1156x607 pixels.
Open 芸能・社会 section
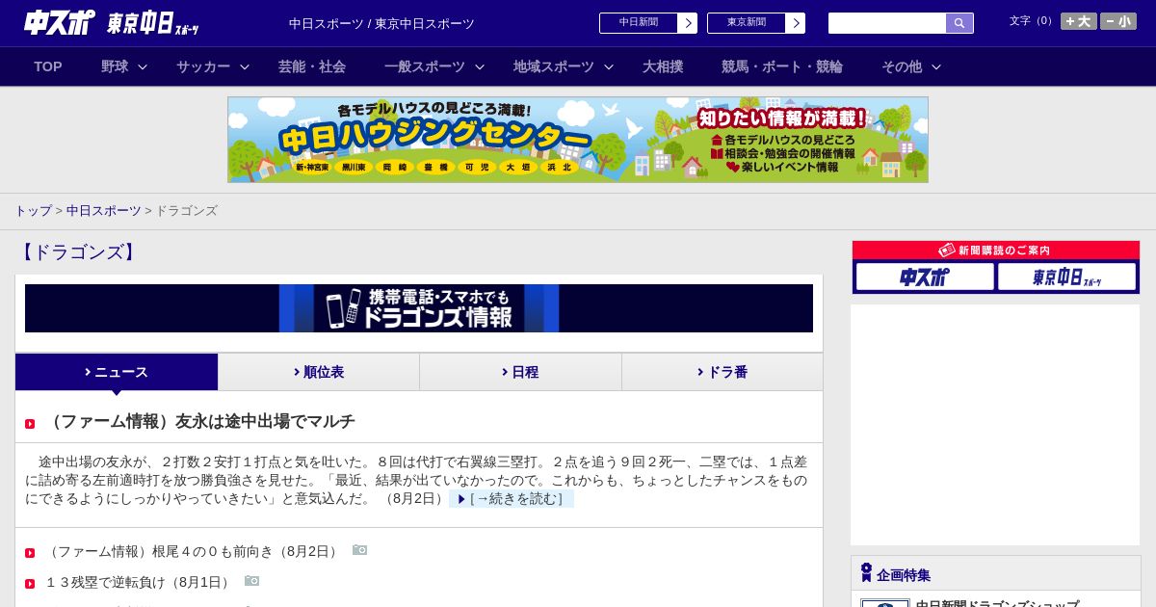pos(312,66)
